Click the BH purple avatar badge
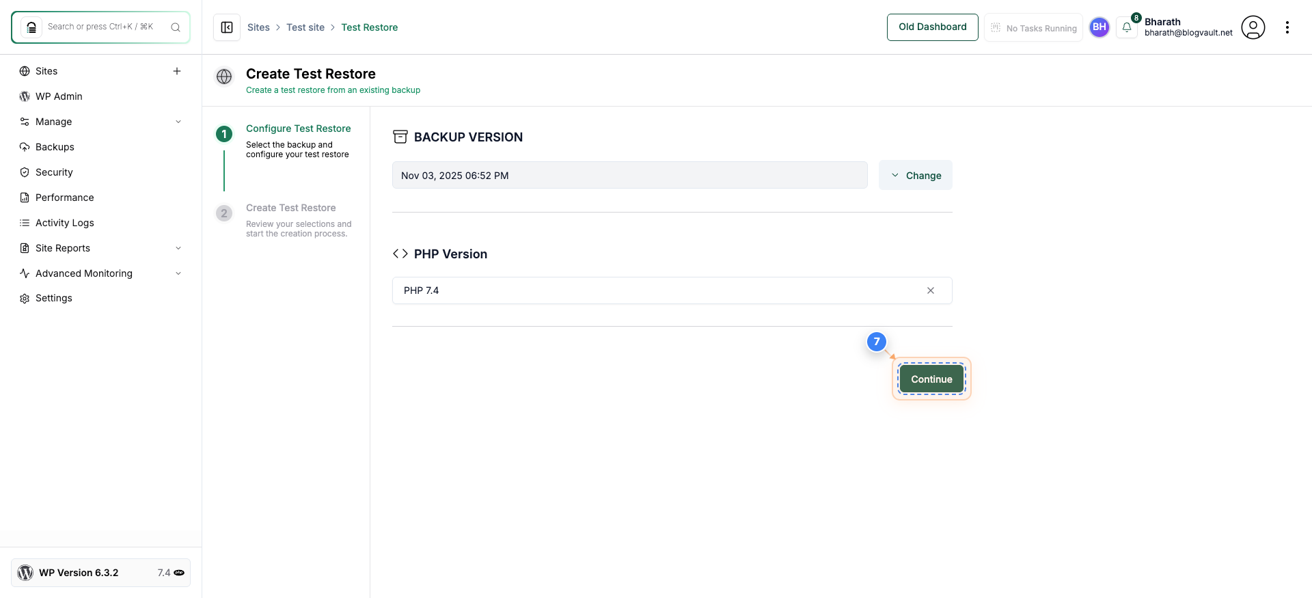 tap(1099, 27)
